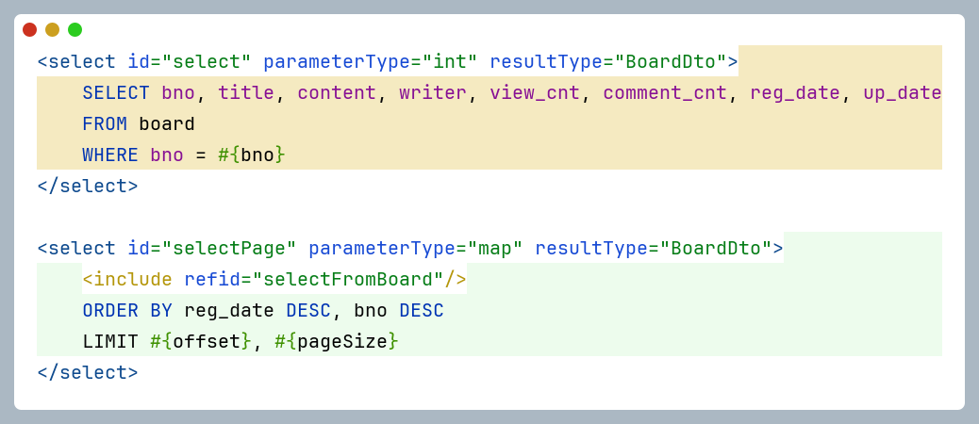Click the WHERE keyword
The image size is (979, 424).
click(x=110, y=155)
